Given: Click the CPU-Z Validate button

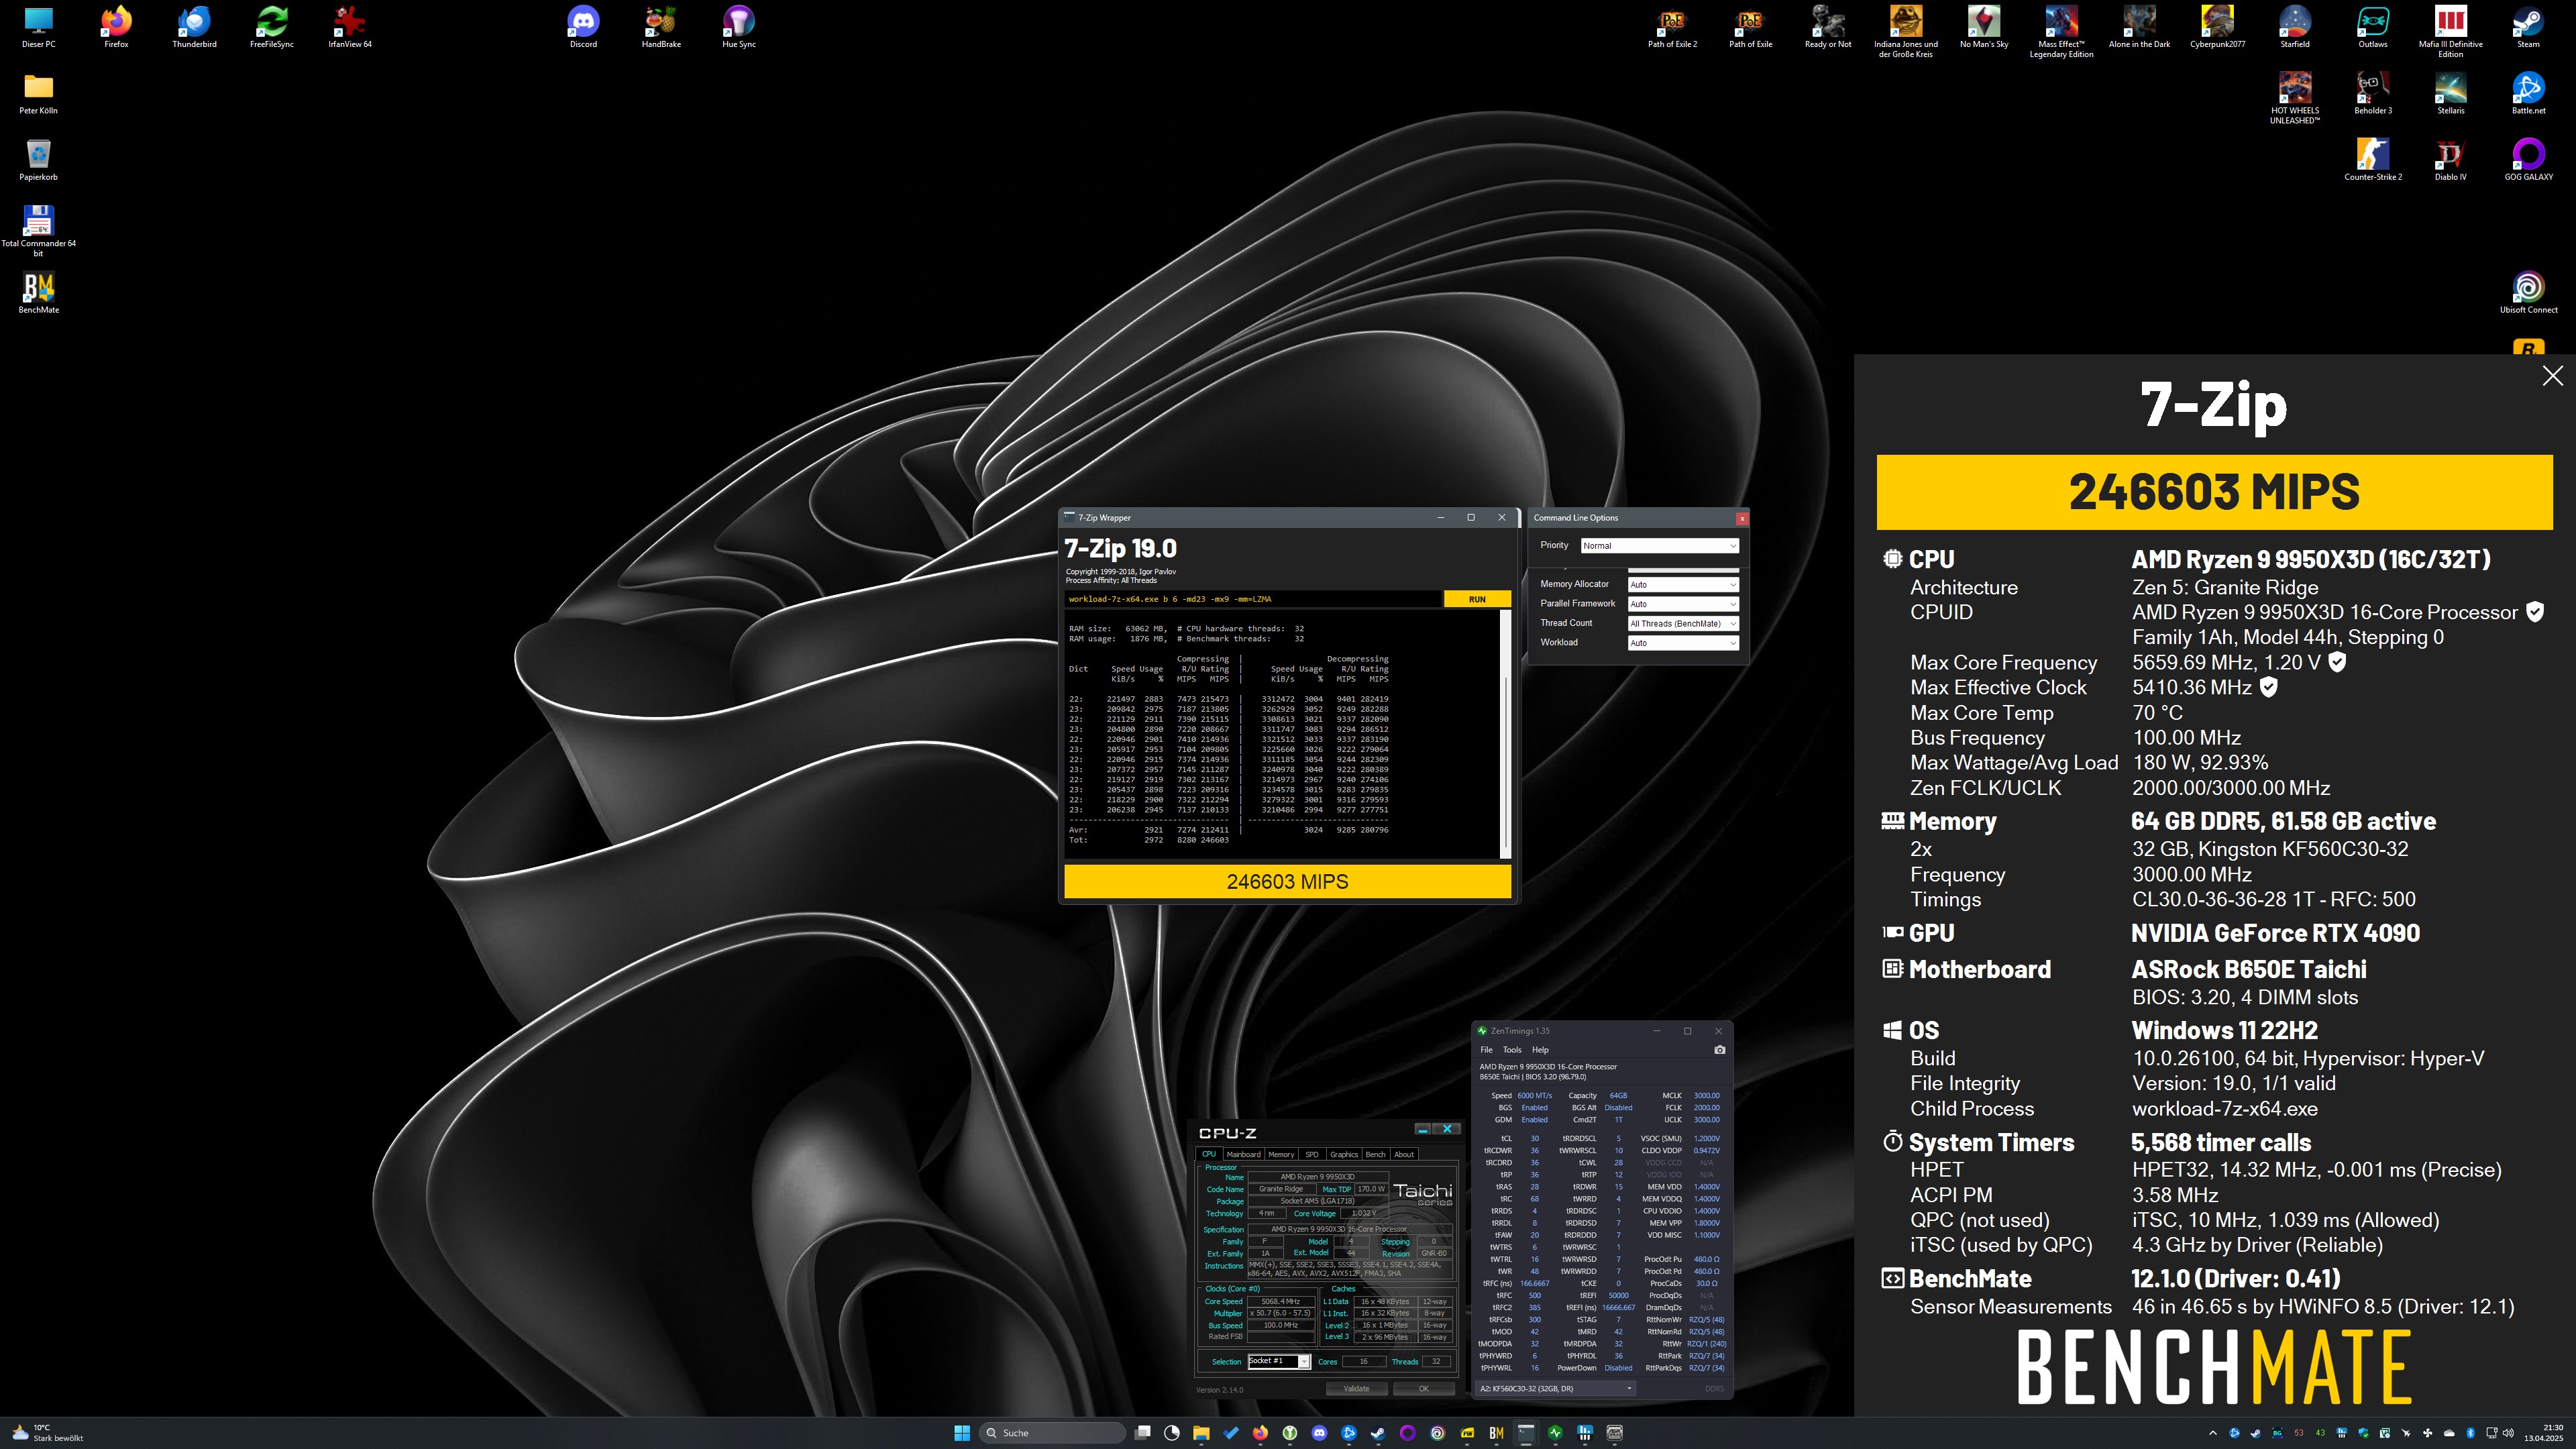Looking at the screenshot, I should point(1356,1388).
